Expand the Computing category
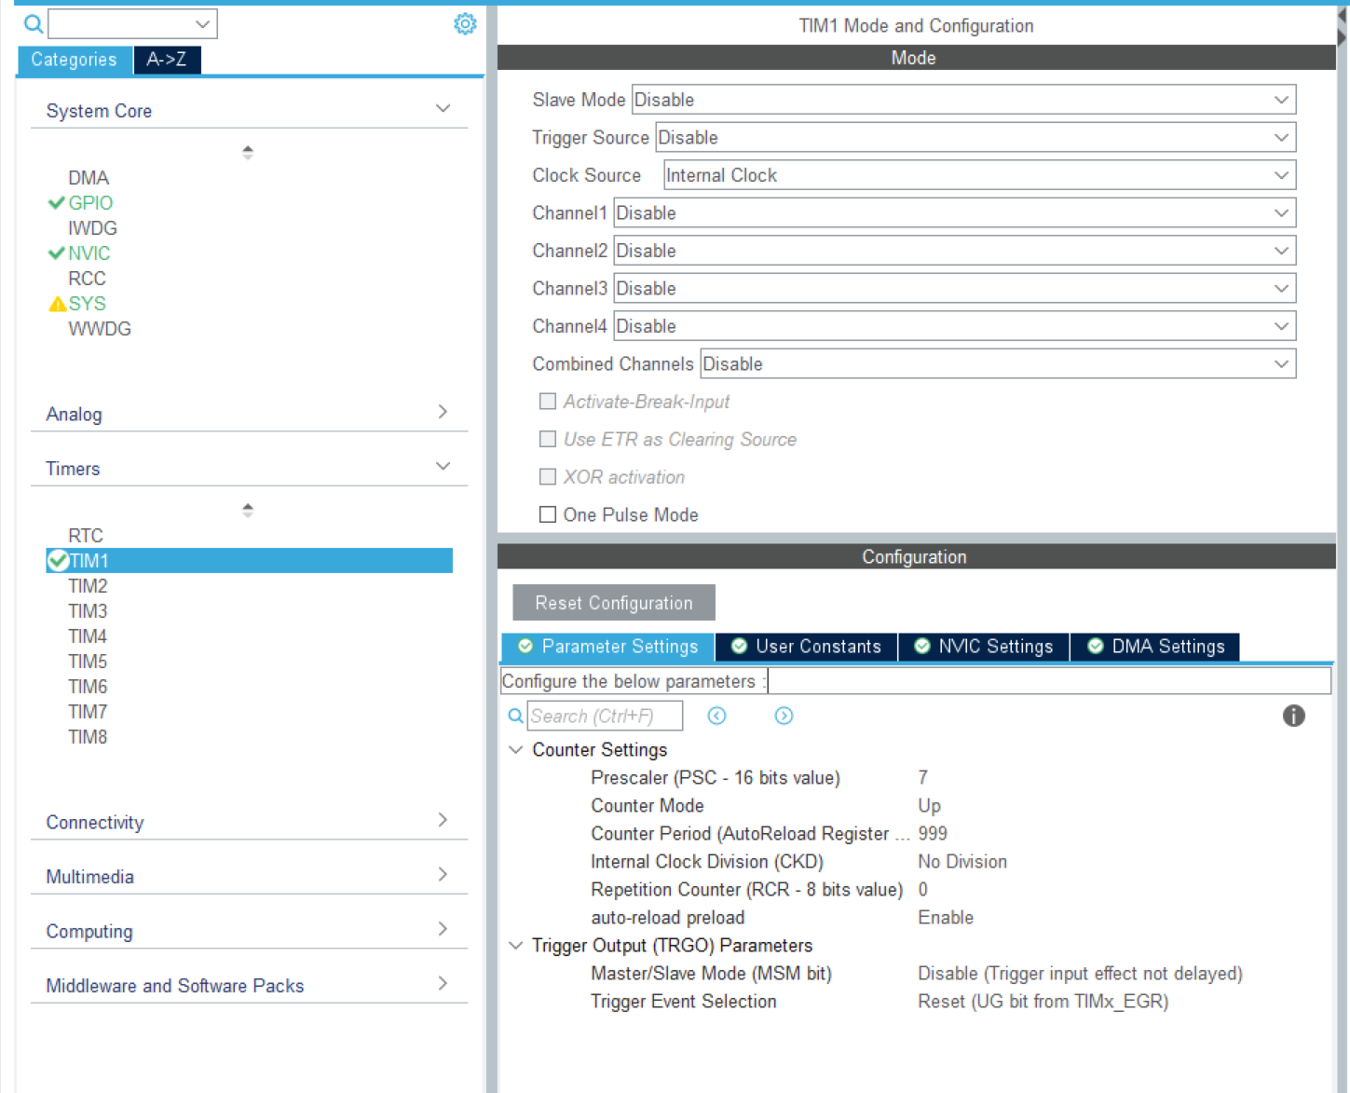This screenshot has height=1093, width=1350. coord(443,929)
